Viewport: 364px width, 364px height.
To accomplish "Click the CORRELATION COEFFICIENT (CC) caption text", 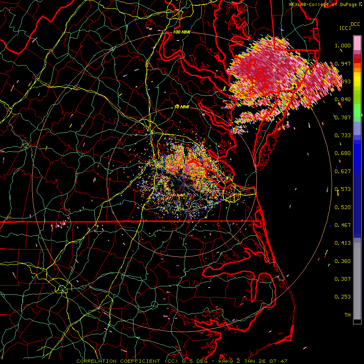I will [127, 361].
